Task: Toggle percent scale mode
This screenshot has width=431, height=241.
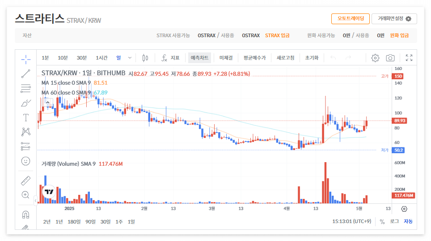Action: tap(382, 222)
